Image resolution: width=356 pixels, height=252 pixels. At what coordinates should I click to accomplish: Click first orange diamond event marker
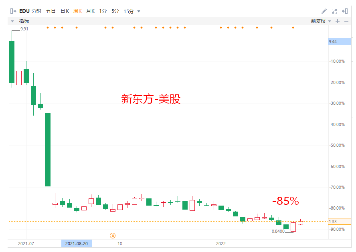[48, 28]
